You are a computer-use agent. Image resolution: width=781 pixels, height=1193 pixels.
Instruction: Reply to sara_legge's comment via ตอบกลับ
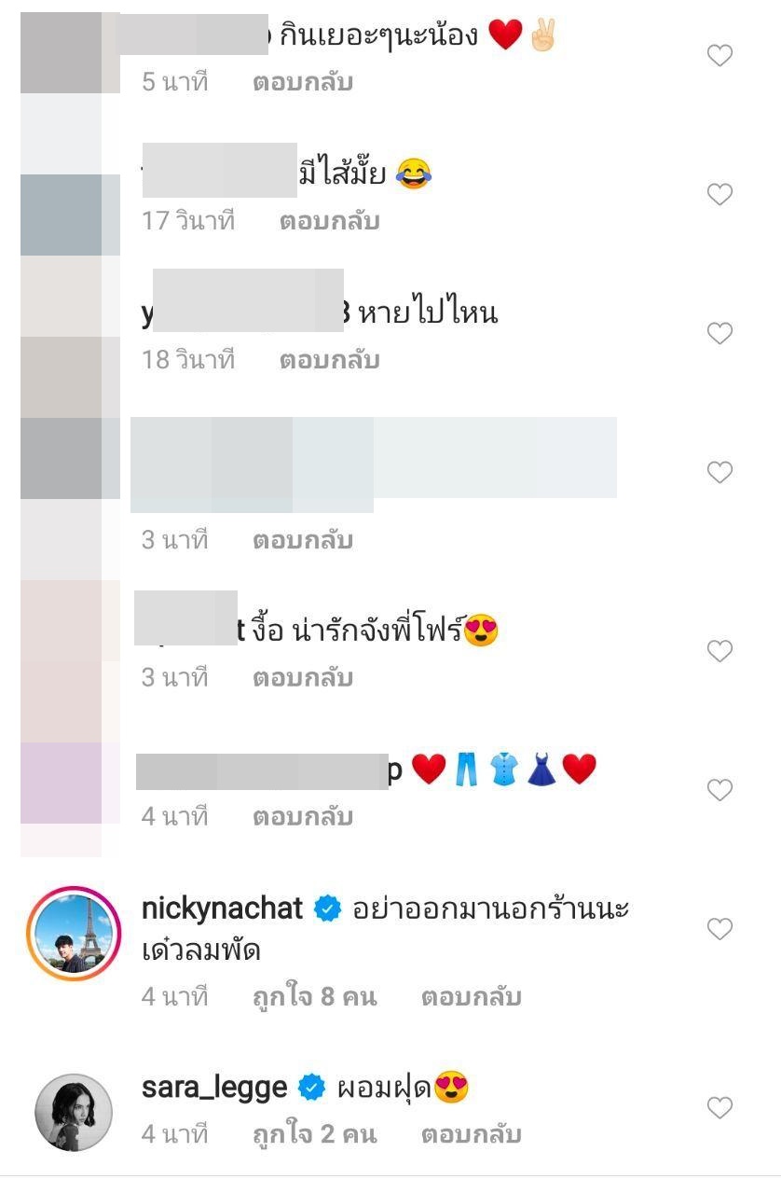click(x=471, y=1134)
